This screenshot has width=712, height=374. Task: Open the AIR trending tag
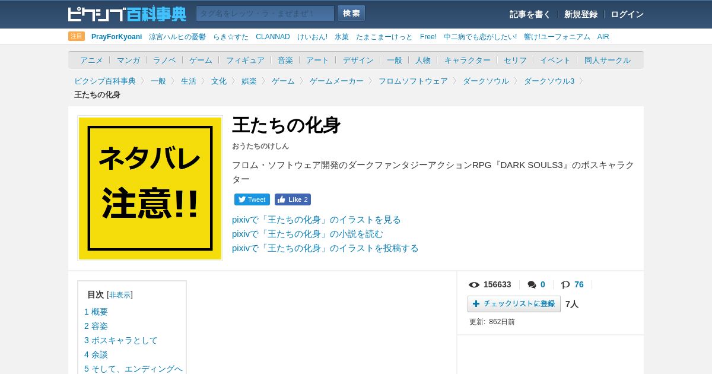click(603, 37)
